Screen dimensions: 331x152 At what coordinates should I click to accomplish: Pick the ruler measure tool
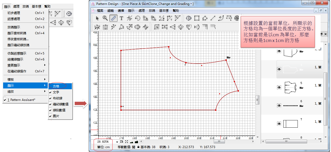click(x=113, y=18)
